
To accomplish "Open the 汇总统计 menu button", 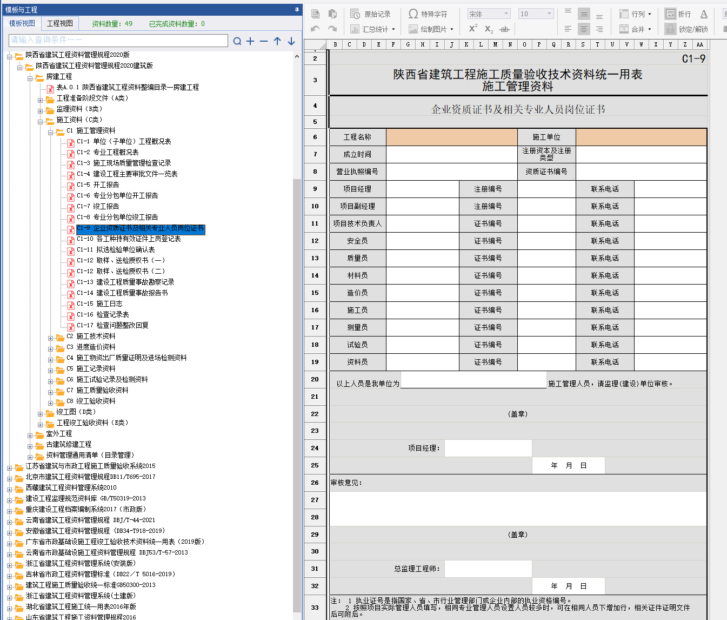I will click(373, 29).
